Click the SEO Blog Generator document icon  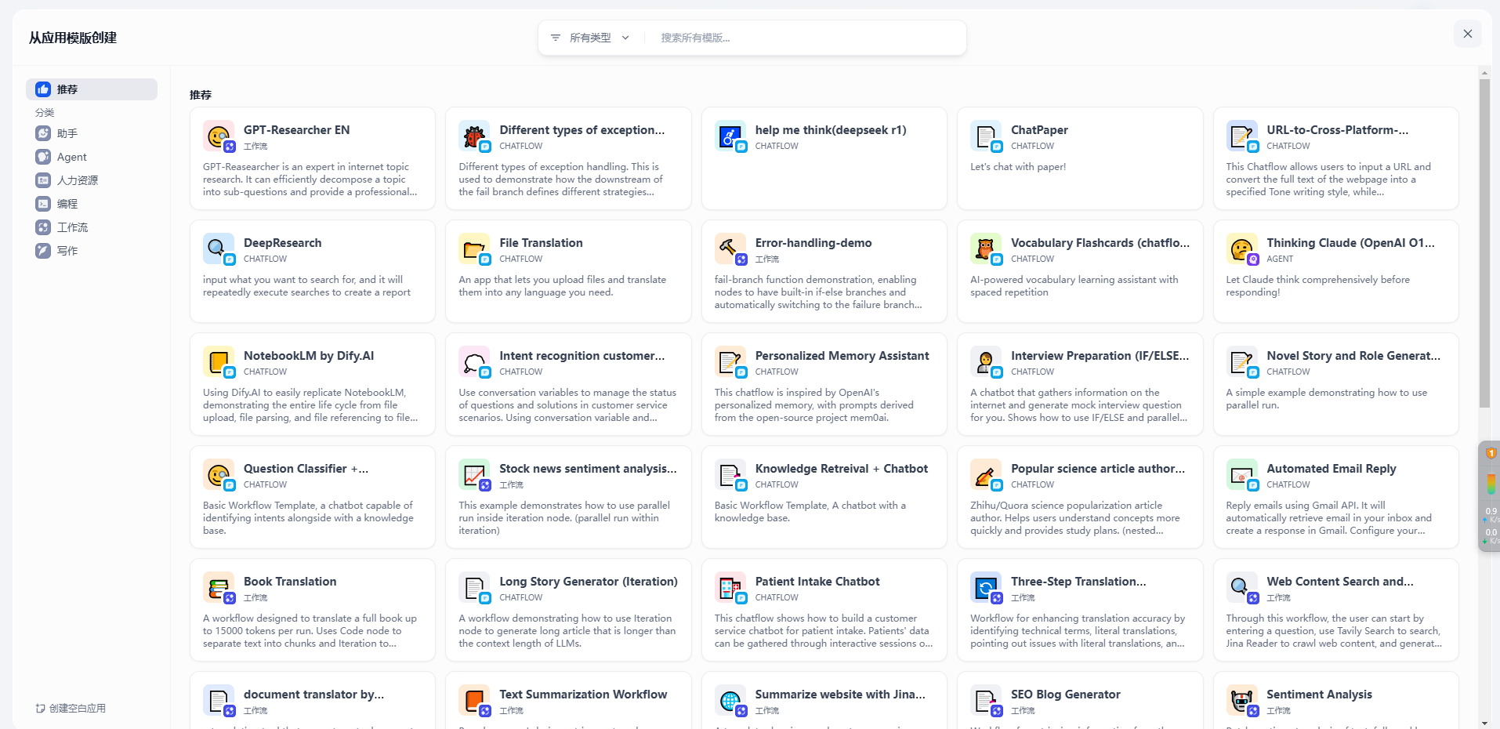coord(986,701)
